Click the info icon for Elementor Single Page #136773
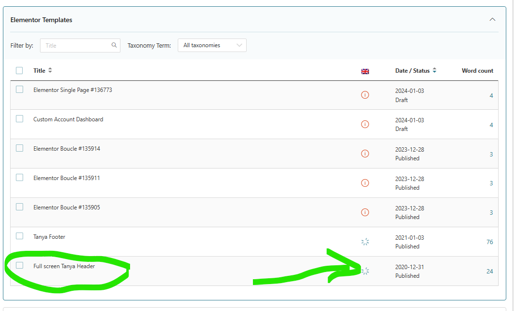Image resolution: width=514 pixels, height=311 pixels. 365,95
